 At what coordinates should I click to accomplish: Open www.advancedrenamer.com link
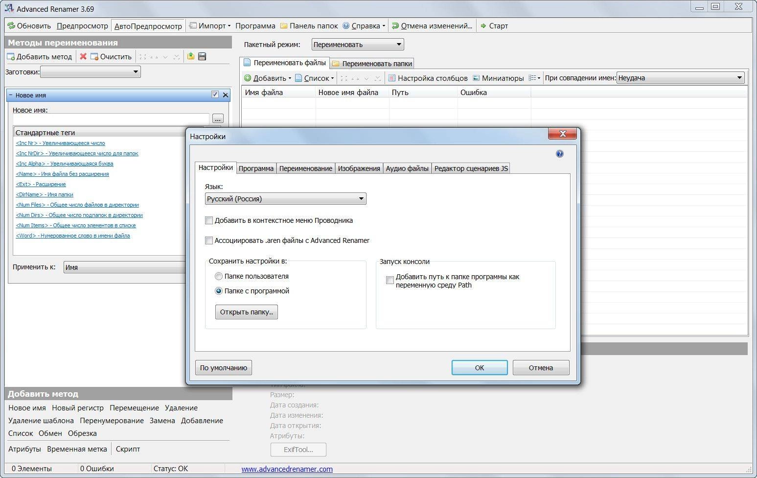tap(287, 469)
